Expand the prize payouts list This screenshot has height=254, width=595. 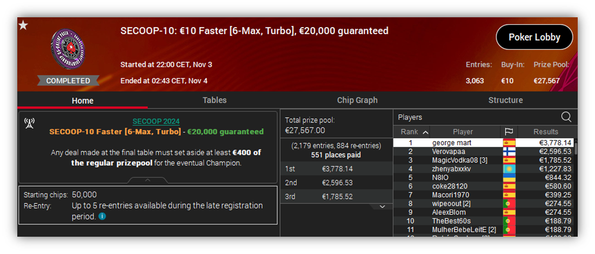pos(383,206)
